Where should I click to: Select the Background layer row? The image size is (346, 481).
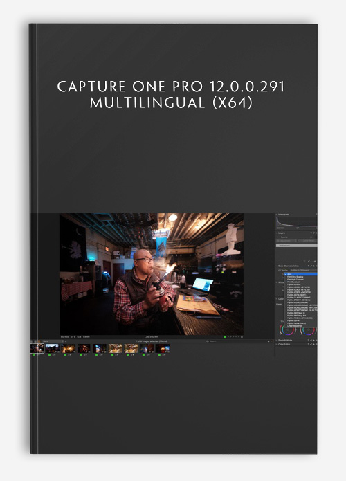[x=297, y=246]
